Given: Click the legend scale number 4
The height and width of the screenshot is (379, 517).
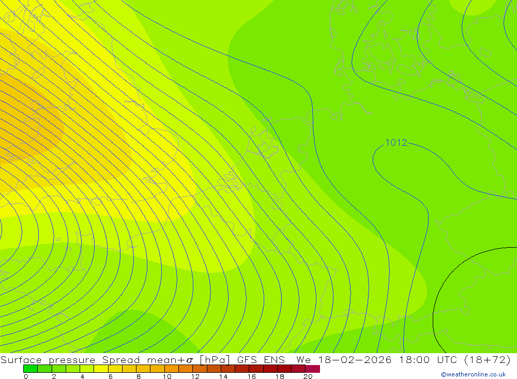Looking at the screenshot, I should pos(82,376).
